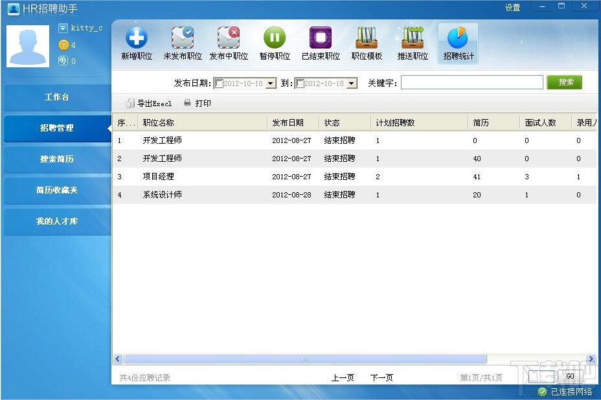
Task: Open the 简历收藏夹 sidebar tab
Action: 57,190
